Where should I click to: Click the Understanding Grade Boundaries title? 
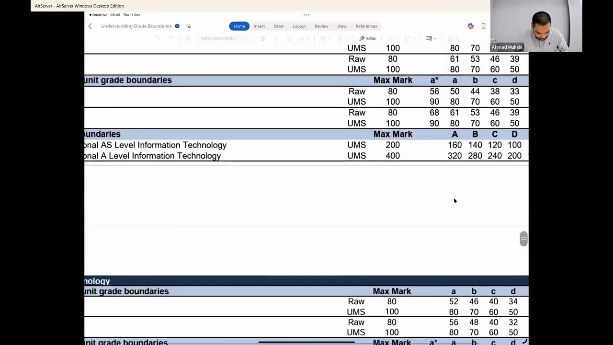point(136,26)
